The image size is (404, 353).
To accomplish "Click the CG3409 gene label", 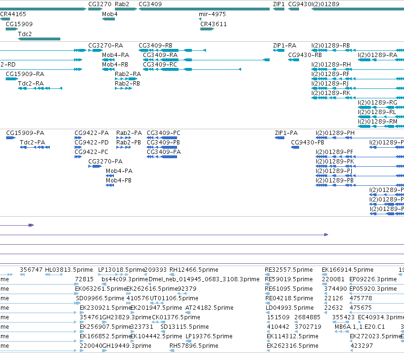I will coord(150,4).
